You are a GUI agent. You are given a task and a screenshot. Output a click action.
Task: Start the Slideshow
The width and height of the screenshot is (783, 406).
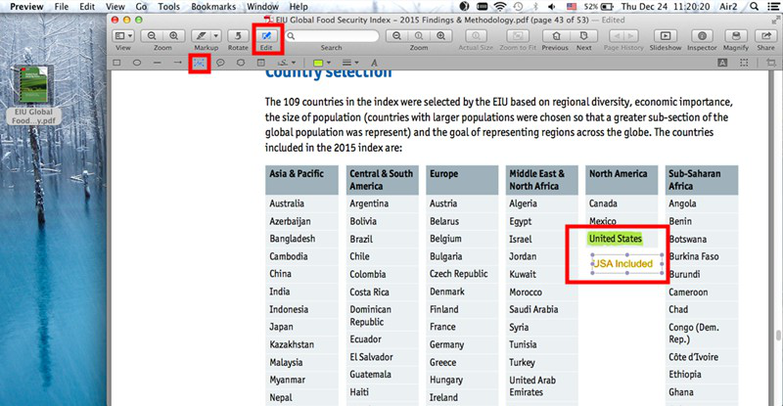click(x=666, y=35)
